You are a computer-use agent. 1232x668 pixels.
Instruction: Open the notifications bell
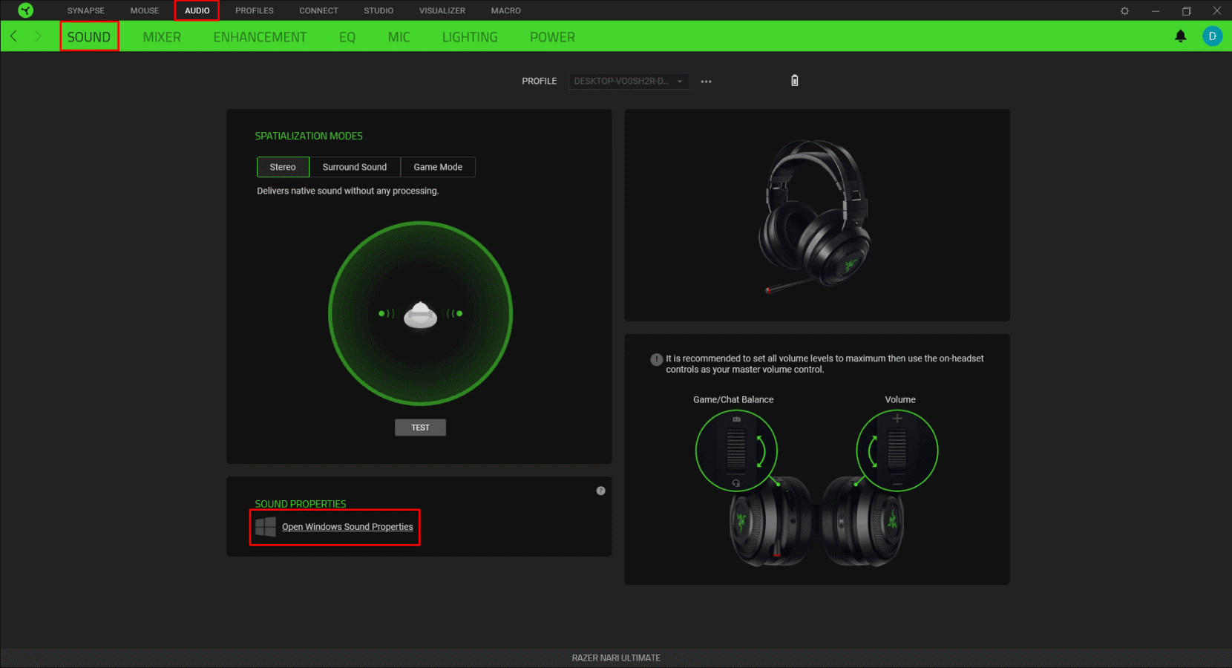[1182, 36]
